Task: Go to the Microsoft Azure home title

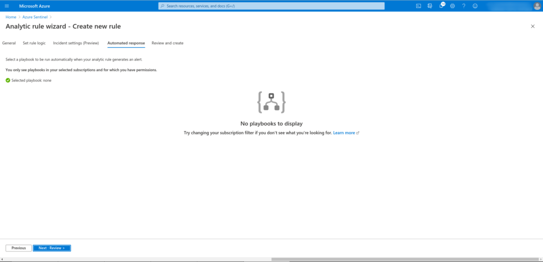Action: pyautogui.click(x=34, y=6)
